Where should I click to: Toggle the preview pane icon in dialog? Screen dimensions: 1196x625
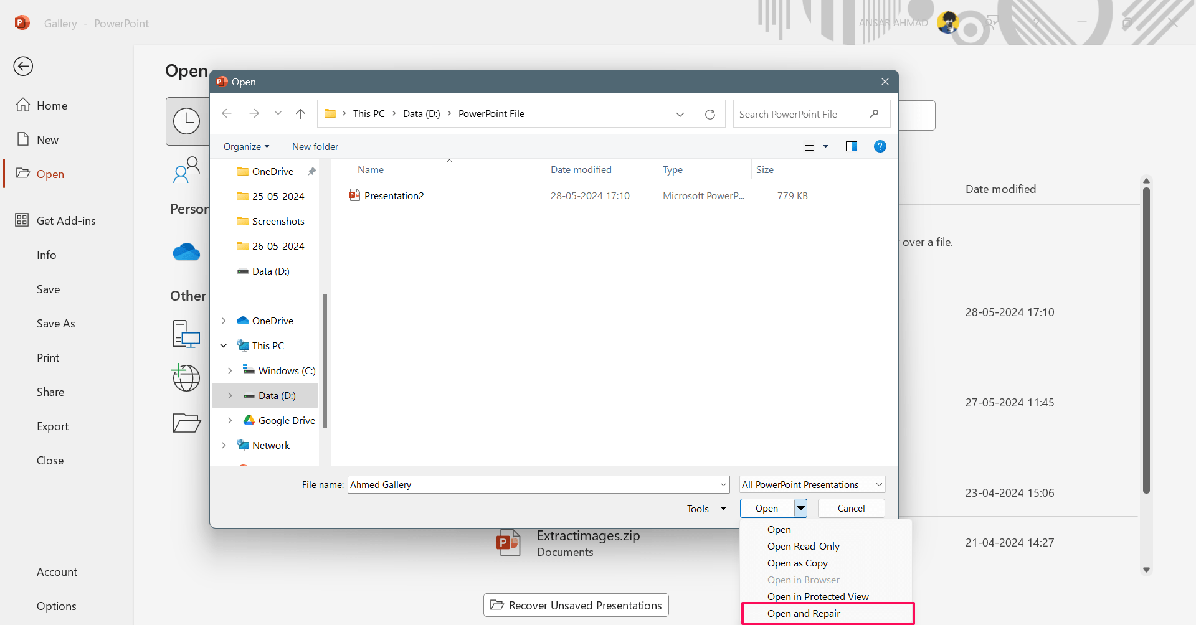tap(851, 146)
